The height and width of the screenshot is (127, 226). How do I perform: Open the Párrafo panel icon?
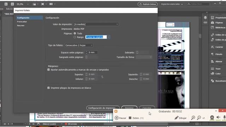point(212,54)
